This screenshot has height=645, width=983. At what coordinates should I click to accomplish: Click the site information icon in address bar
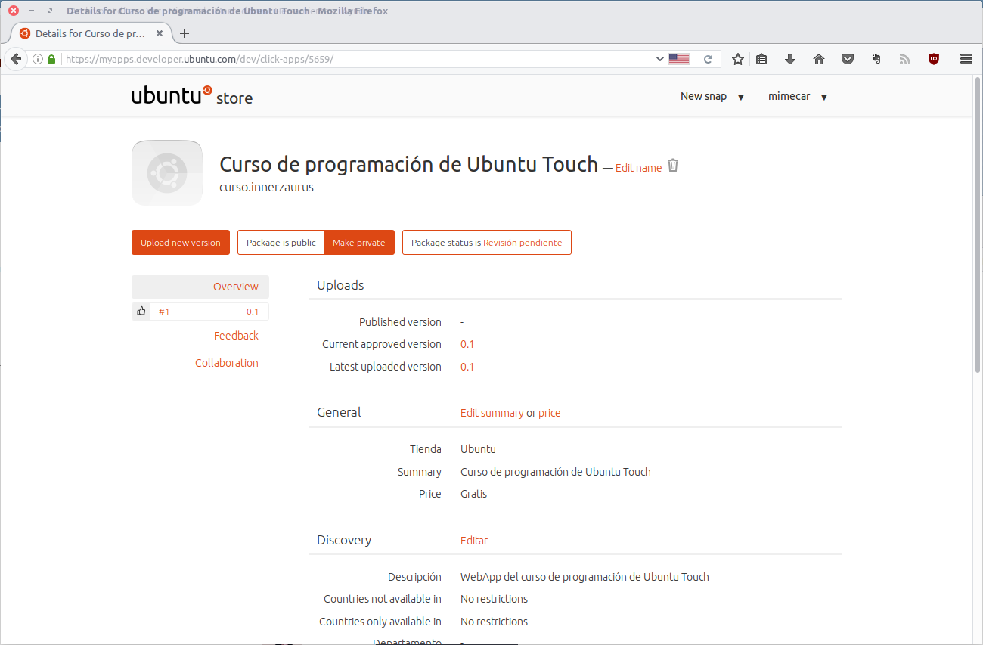point(38,59)
